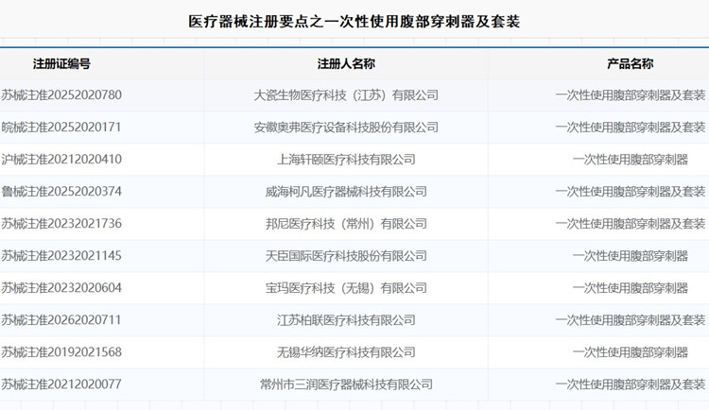Click registrant 天臣国际医疗科技股份有限公司
Viewport: 709px width, 410px height.
point(346,255)
